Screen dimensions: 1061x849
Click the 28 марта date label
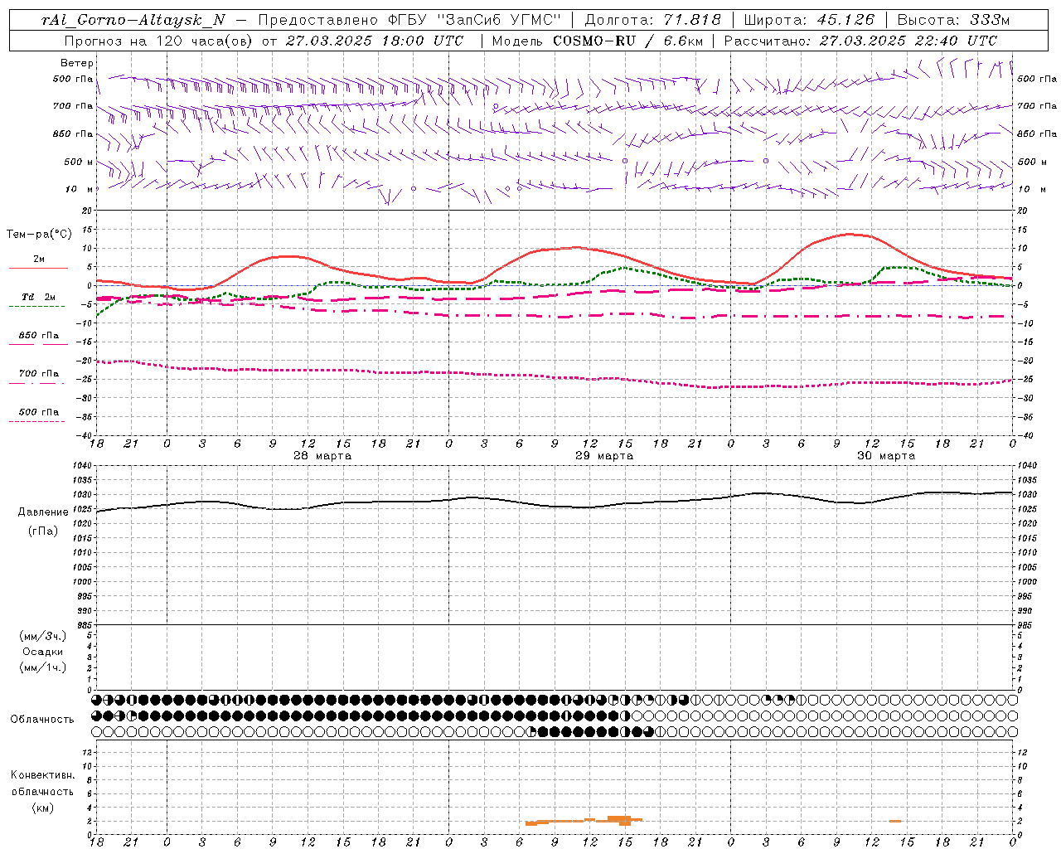pos(322,456)
